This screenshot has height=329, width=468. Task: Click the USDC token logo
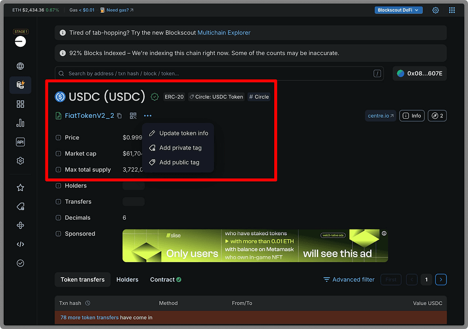point(60,97)
